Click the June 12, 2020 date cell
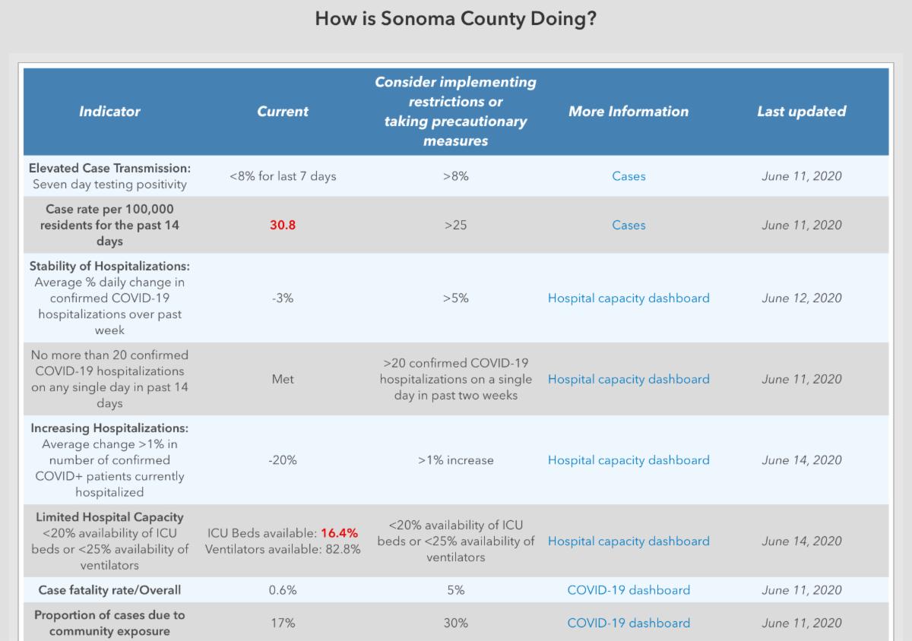912x641 pixels. [x=802, y=298]
